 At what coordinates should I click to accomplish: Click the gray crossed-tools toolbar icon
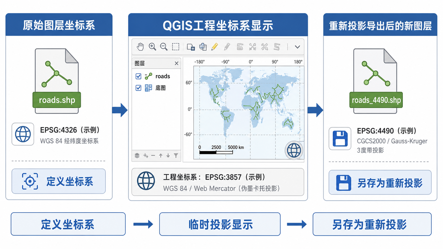click(265, 47)
